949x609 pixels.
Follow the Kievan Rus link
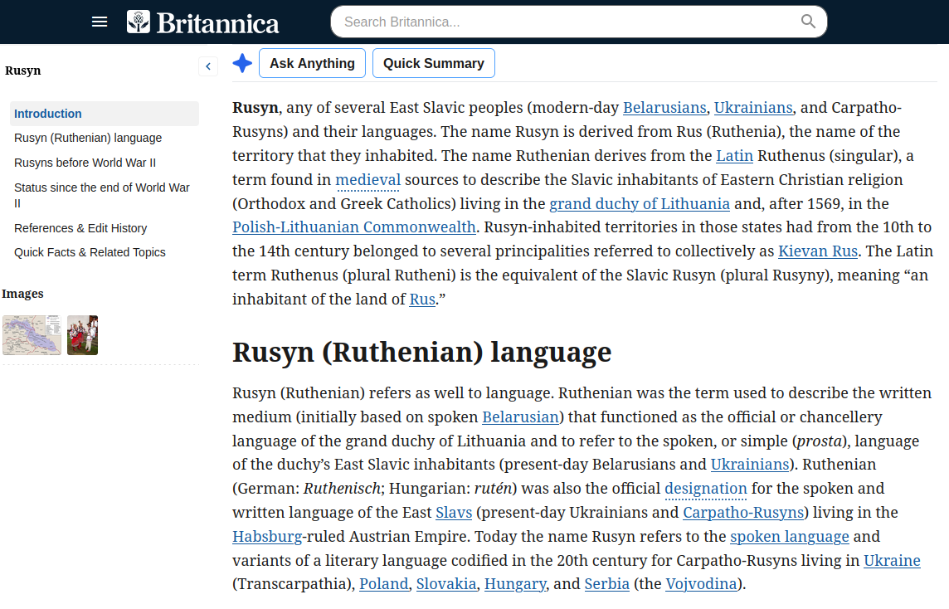click(x=818, y=251)
